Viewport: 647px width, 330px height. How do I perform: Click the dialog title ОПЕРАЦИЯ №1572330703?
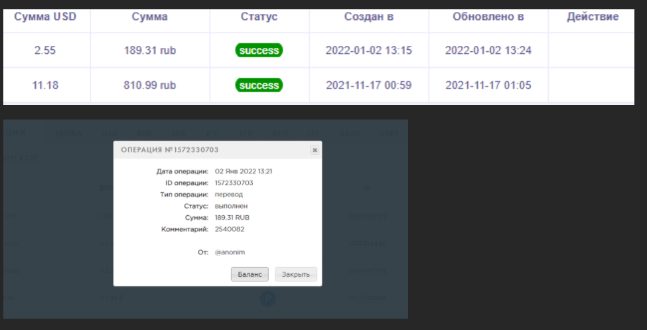pyautogui.click(x=170, y=150)
